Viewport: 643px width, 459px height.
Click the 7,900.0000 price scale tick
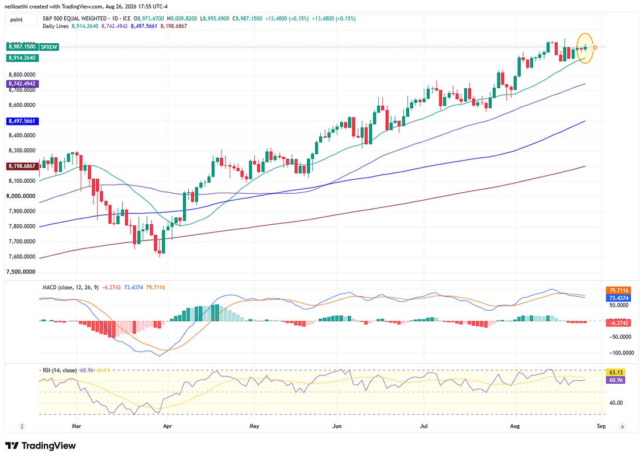coord(22,211)
